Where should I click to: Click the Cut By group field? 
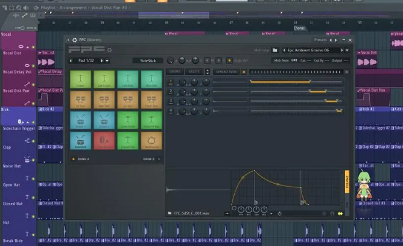click(x=322, y=60)
